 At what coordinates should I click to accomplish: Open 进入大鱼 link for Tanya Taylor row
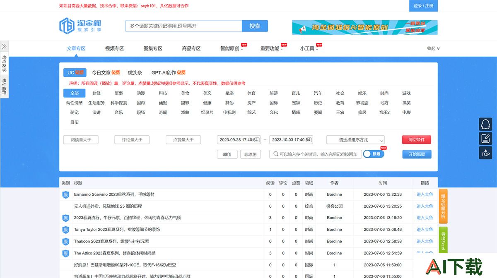[425, 230]
